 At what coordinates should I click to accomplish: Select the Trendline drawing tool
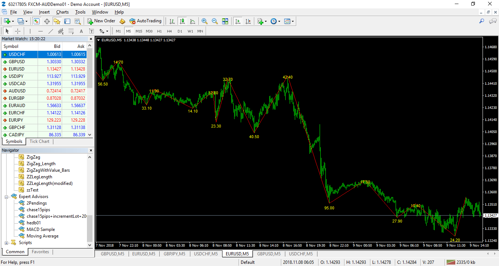coord(50,31)
